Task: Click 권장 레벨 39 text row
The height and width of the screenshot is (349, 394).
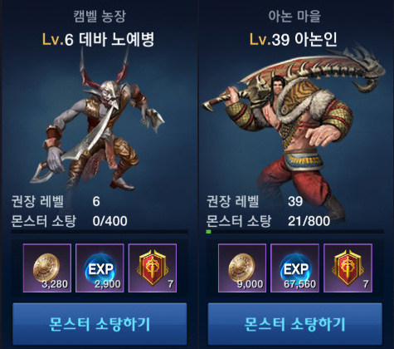Action: coord(255,201)
